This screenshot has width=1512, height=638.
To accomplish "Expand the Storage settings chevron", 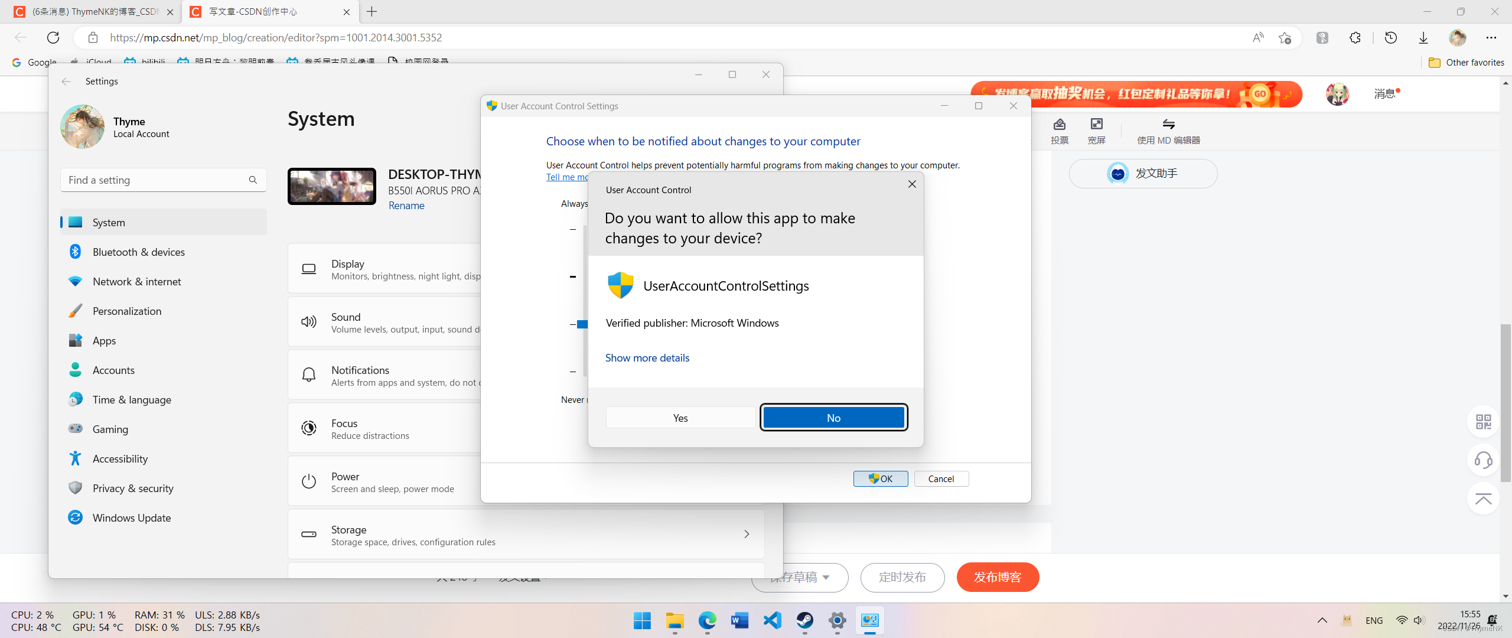I will [747, 534].
